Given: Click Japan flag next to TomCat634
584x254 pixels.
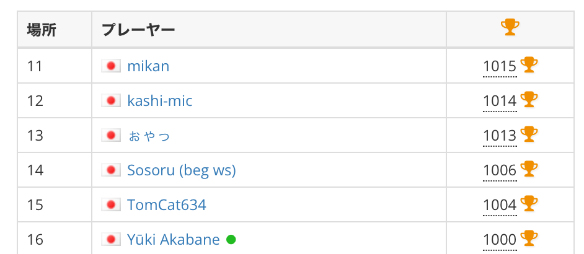Looking at the screenshot, I should pos(111,205).
